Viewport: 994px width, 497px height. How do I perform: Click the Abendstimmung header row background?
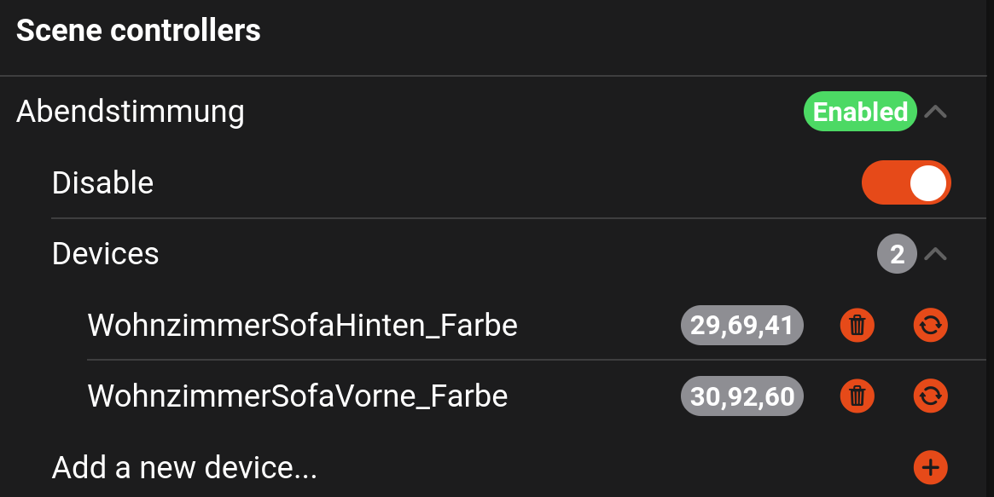click(x=512, y=112)
